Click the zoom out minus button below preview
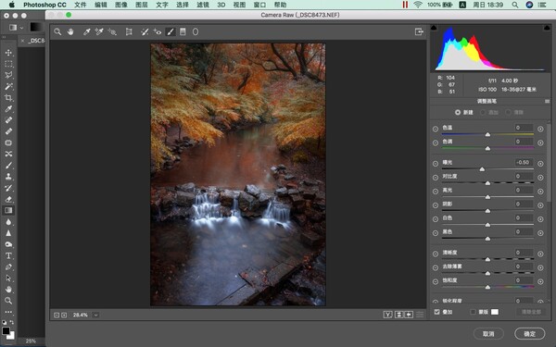This screenshot has width=556, height=347. coord(57,315)
